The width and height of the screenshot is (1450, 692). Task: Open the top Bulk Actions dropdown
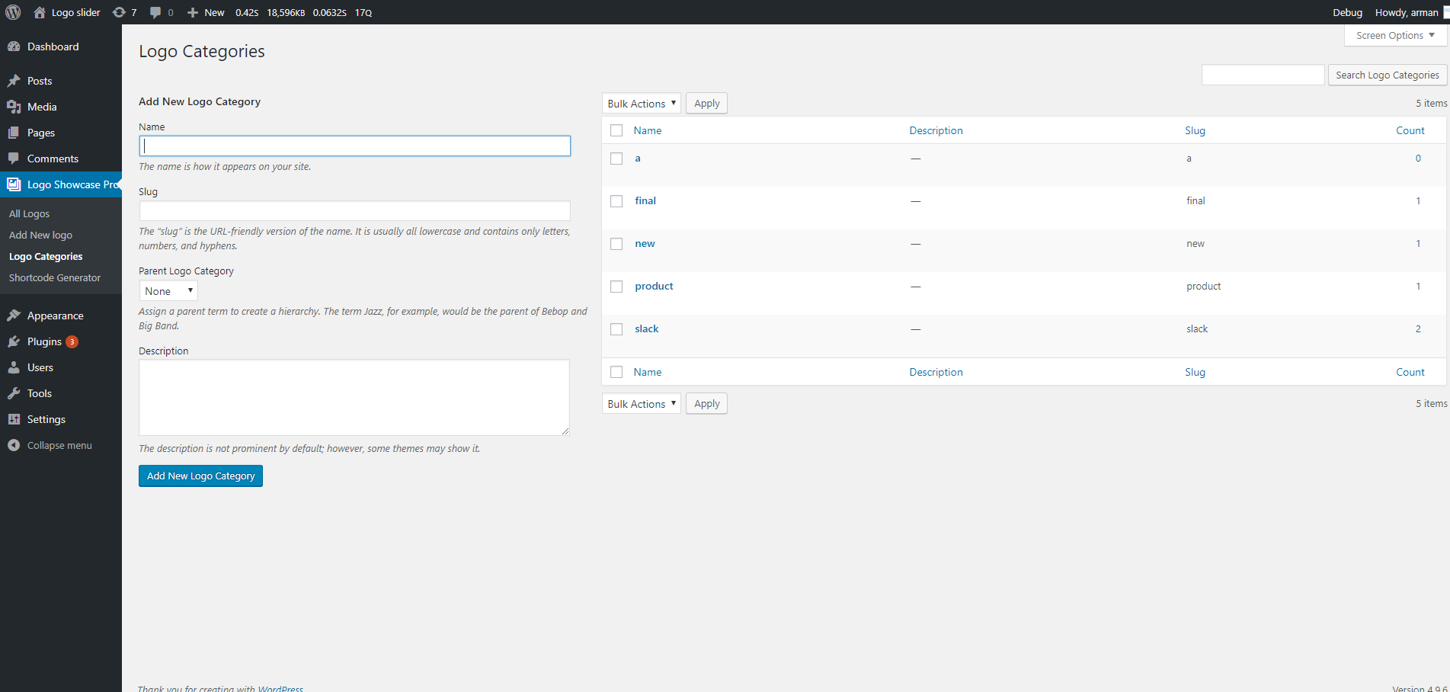[641, 104]
